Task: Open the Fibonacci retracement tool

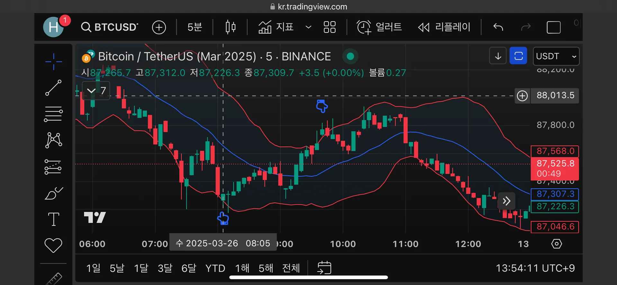Action: pyautogui.click(x=53, y=114)
